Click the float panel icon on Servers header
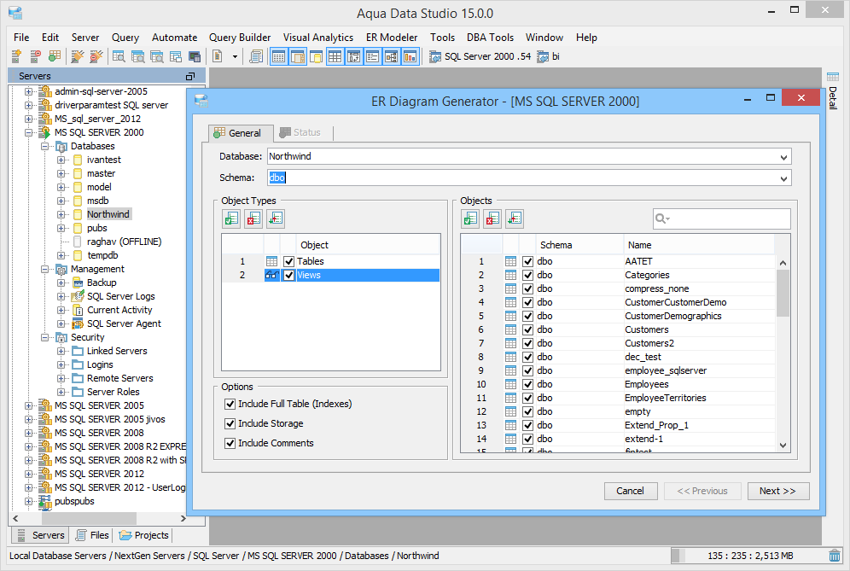 pyautogui.click(x=190, y=76)
